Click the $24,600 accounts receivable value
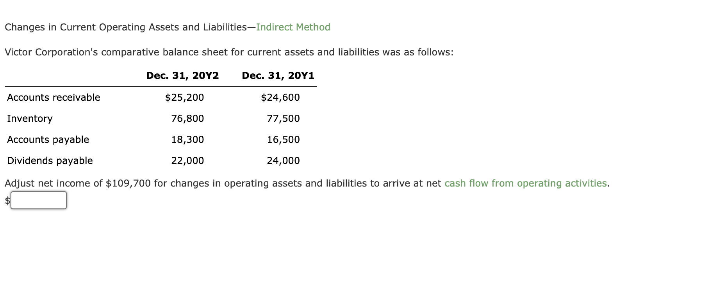710x281 pixels. [280, 97]
